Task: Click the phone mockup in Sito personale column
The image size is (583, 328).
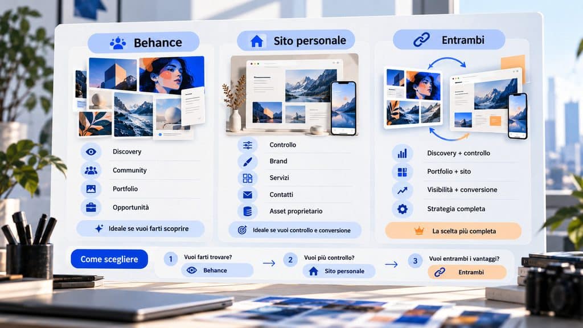Action: pyautogui.click(x=343, y=108)
